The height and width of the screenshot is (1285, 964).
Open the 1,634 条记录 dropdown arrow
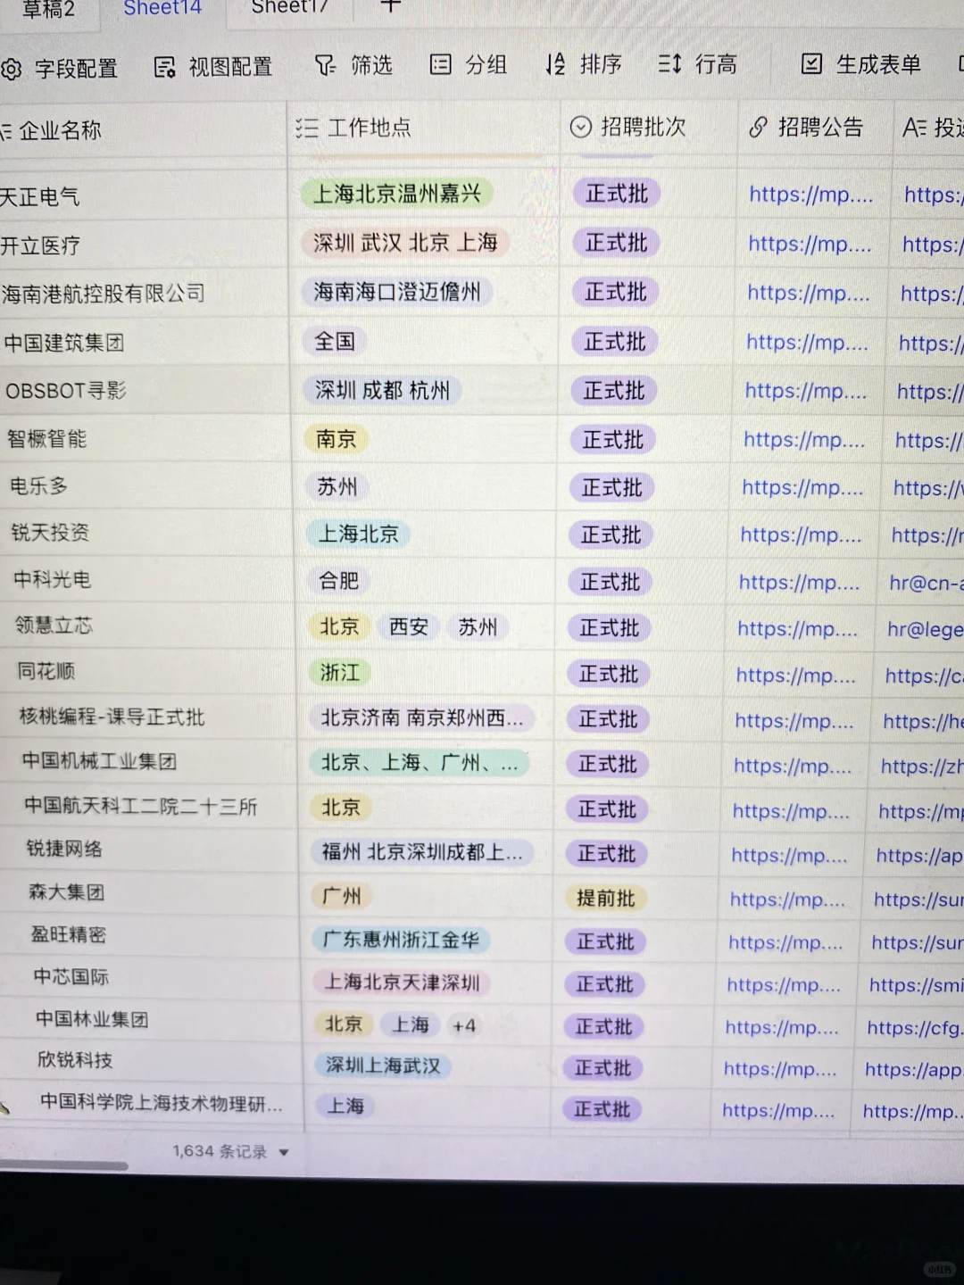[284, 1152]
